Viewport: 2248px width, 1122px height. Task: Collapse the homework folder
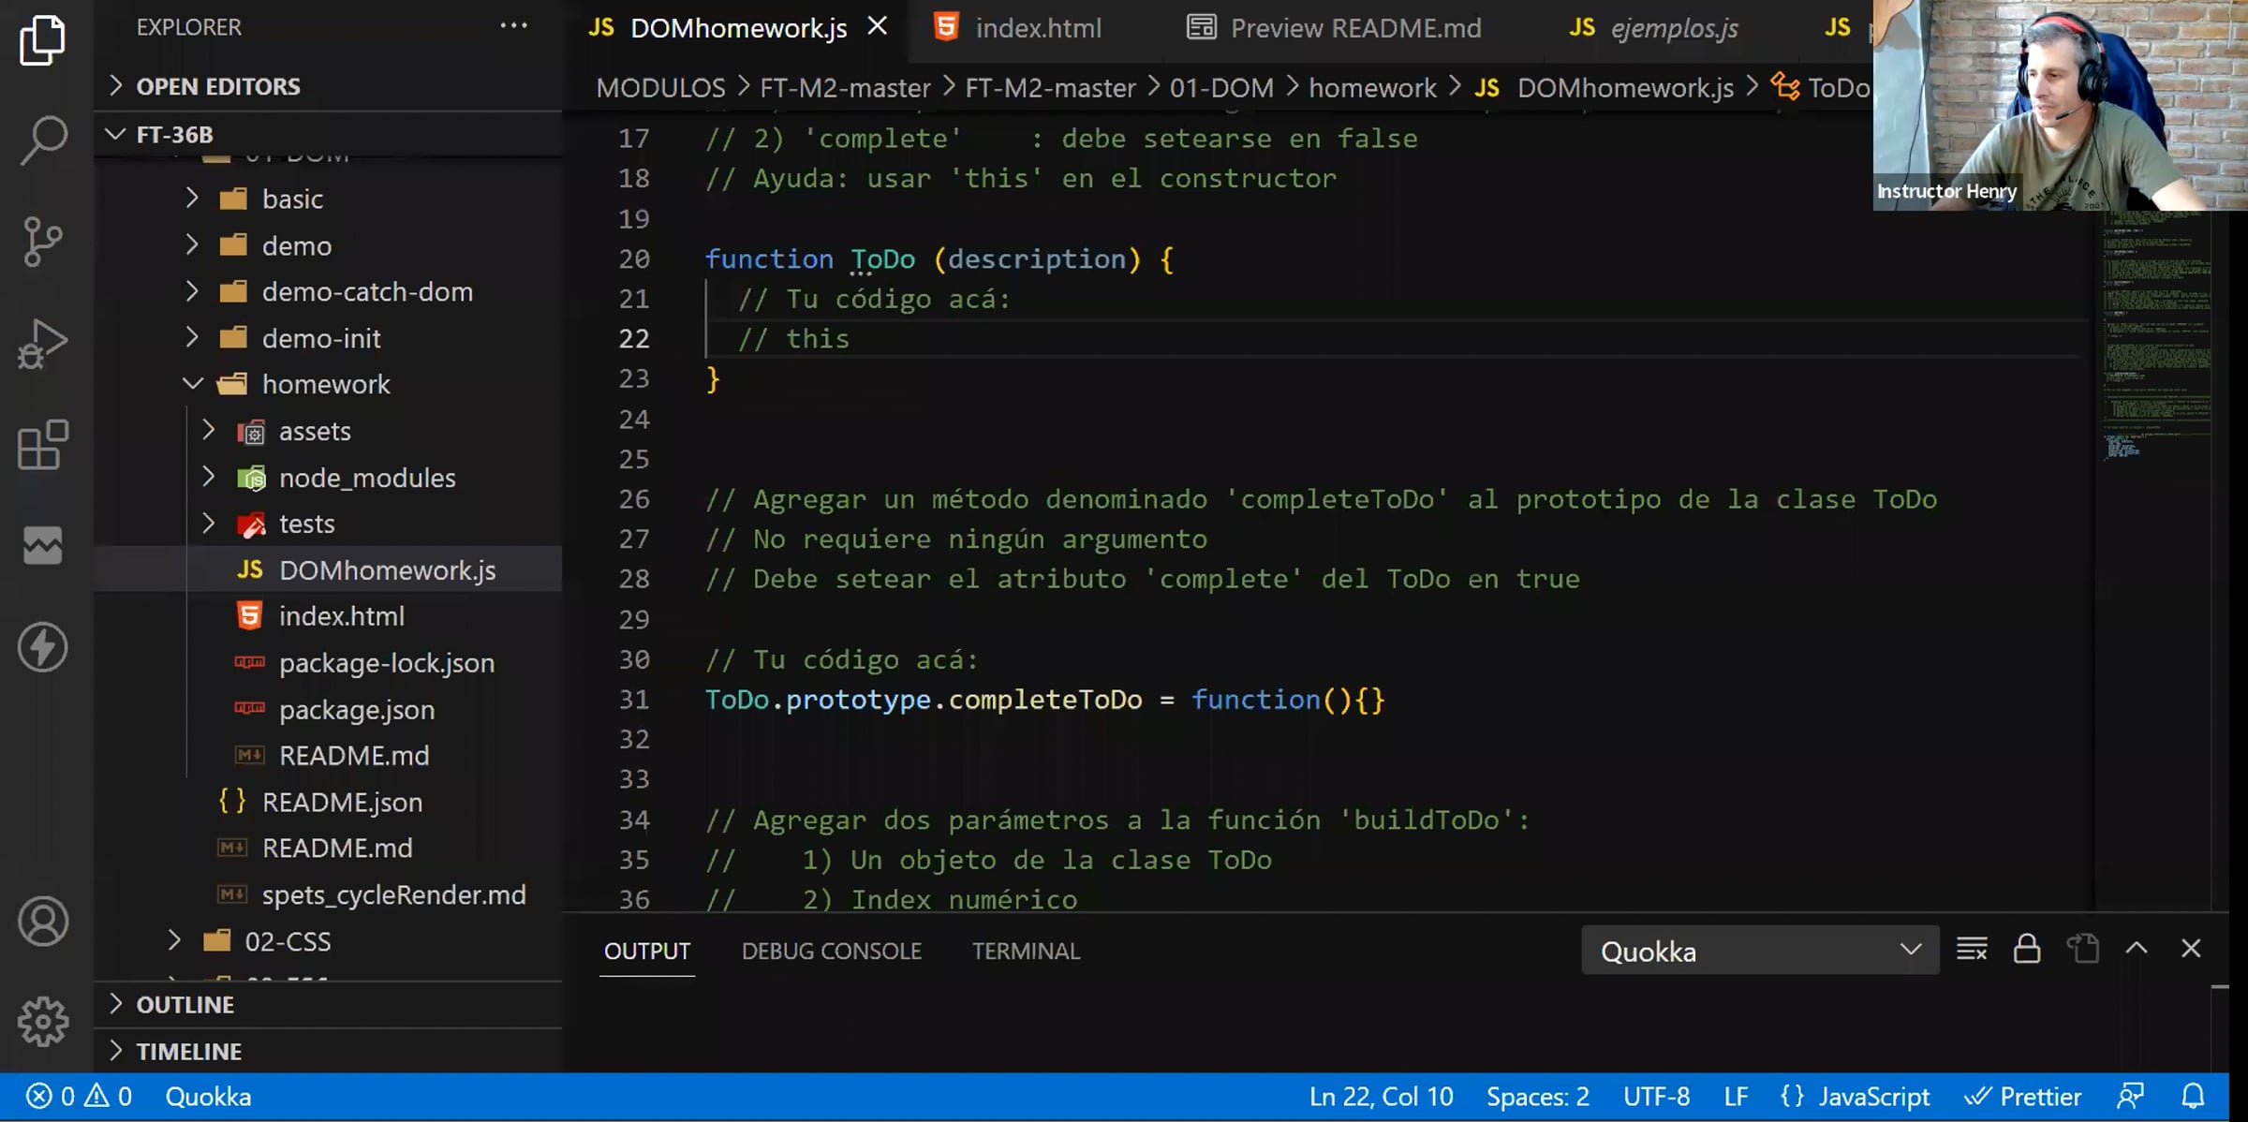pos(325,384)
